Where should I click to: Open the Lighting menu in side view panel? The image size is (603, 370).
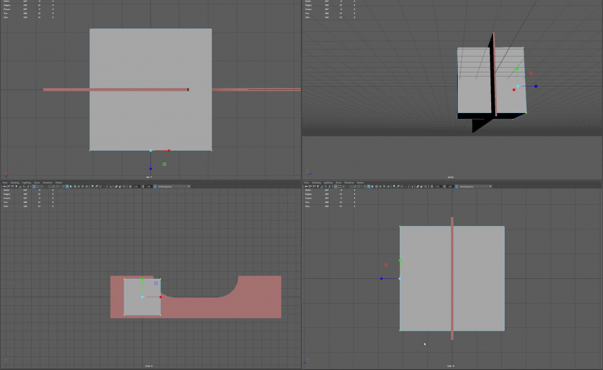[328, 182]
